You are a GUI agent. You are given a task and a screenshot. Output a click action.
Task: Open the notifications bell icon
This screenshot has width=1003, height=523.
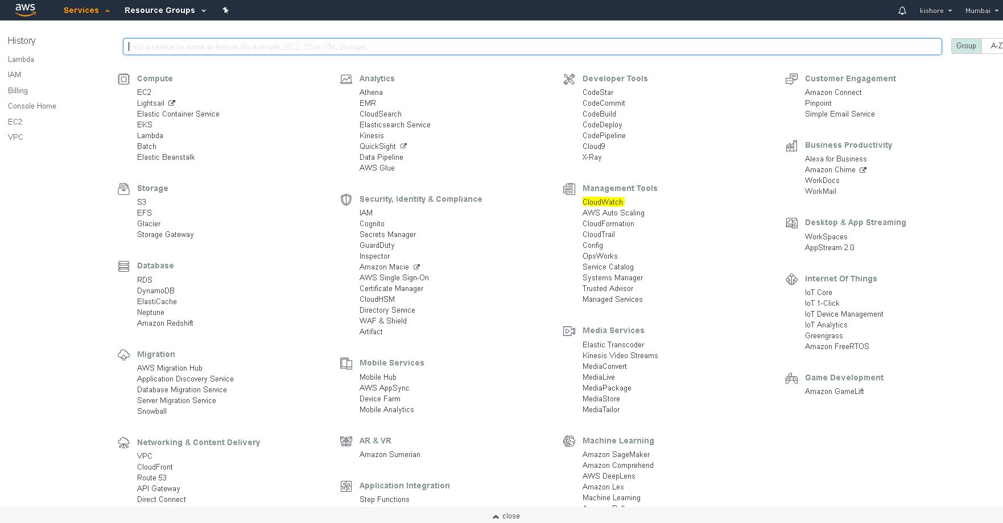click(x=902, y=11)
